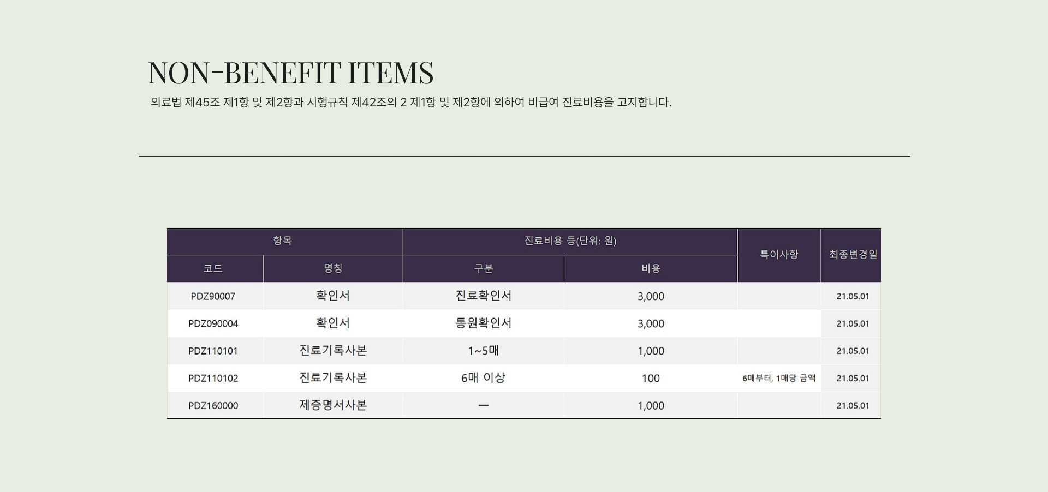Click the 6매부터, 1매당 금액 note

[779, 379]
